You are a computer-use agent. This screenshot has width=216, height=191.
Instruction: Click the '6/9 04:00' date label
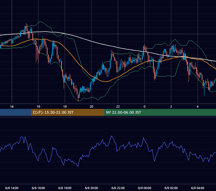[x=198, y=188]
